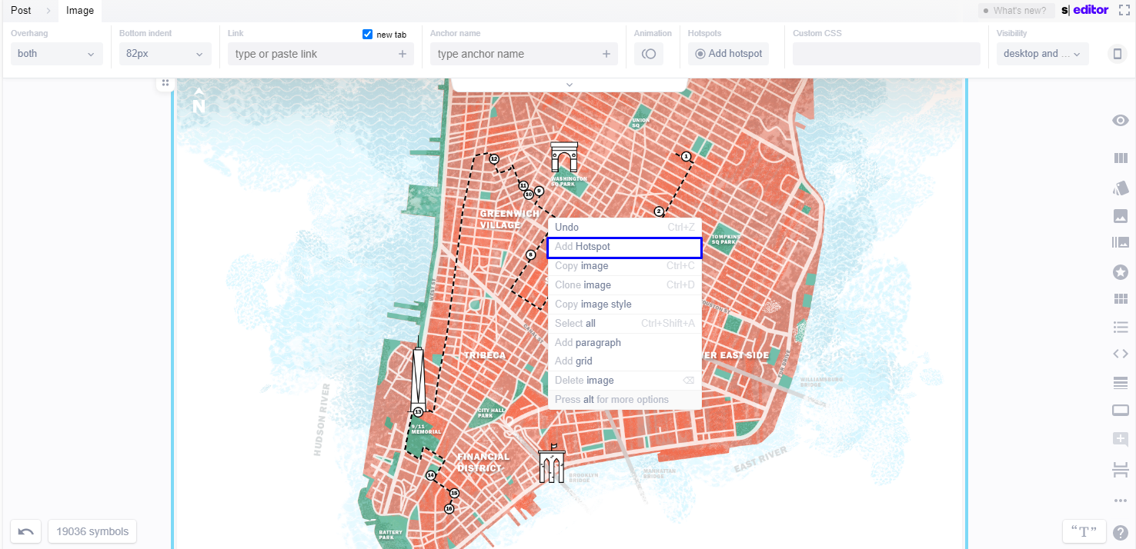Image resolution: width=1136 pixels, height=549 pixels.
Task: Open the Overhang dropdown set to both
Action: pyautogui.click(x=56, y=54)
